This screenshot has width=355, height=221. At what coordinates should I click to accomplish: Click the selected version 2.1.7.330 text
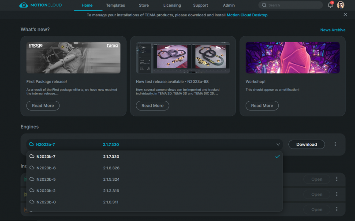click(x=111, y=144)
